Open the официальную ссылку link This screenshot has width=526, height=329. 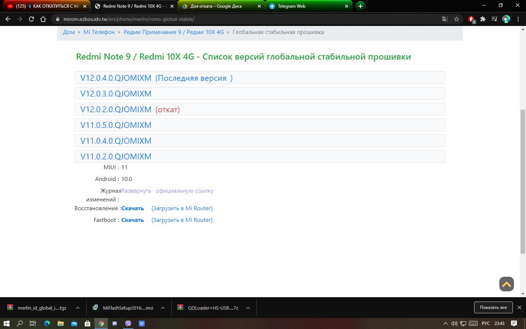(184, 191)
